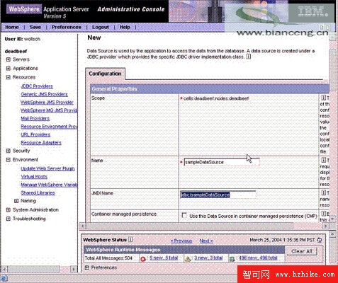This screenshot has height=283, width=338.
Task: Open the Resource Adapters link
Action: pos(41,142)
